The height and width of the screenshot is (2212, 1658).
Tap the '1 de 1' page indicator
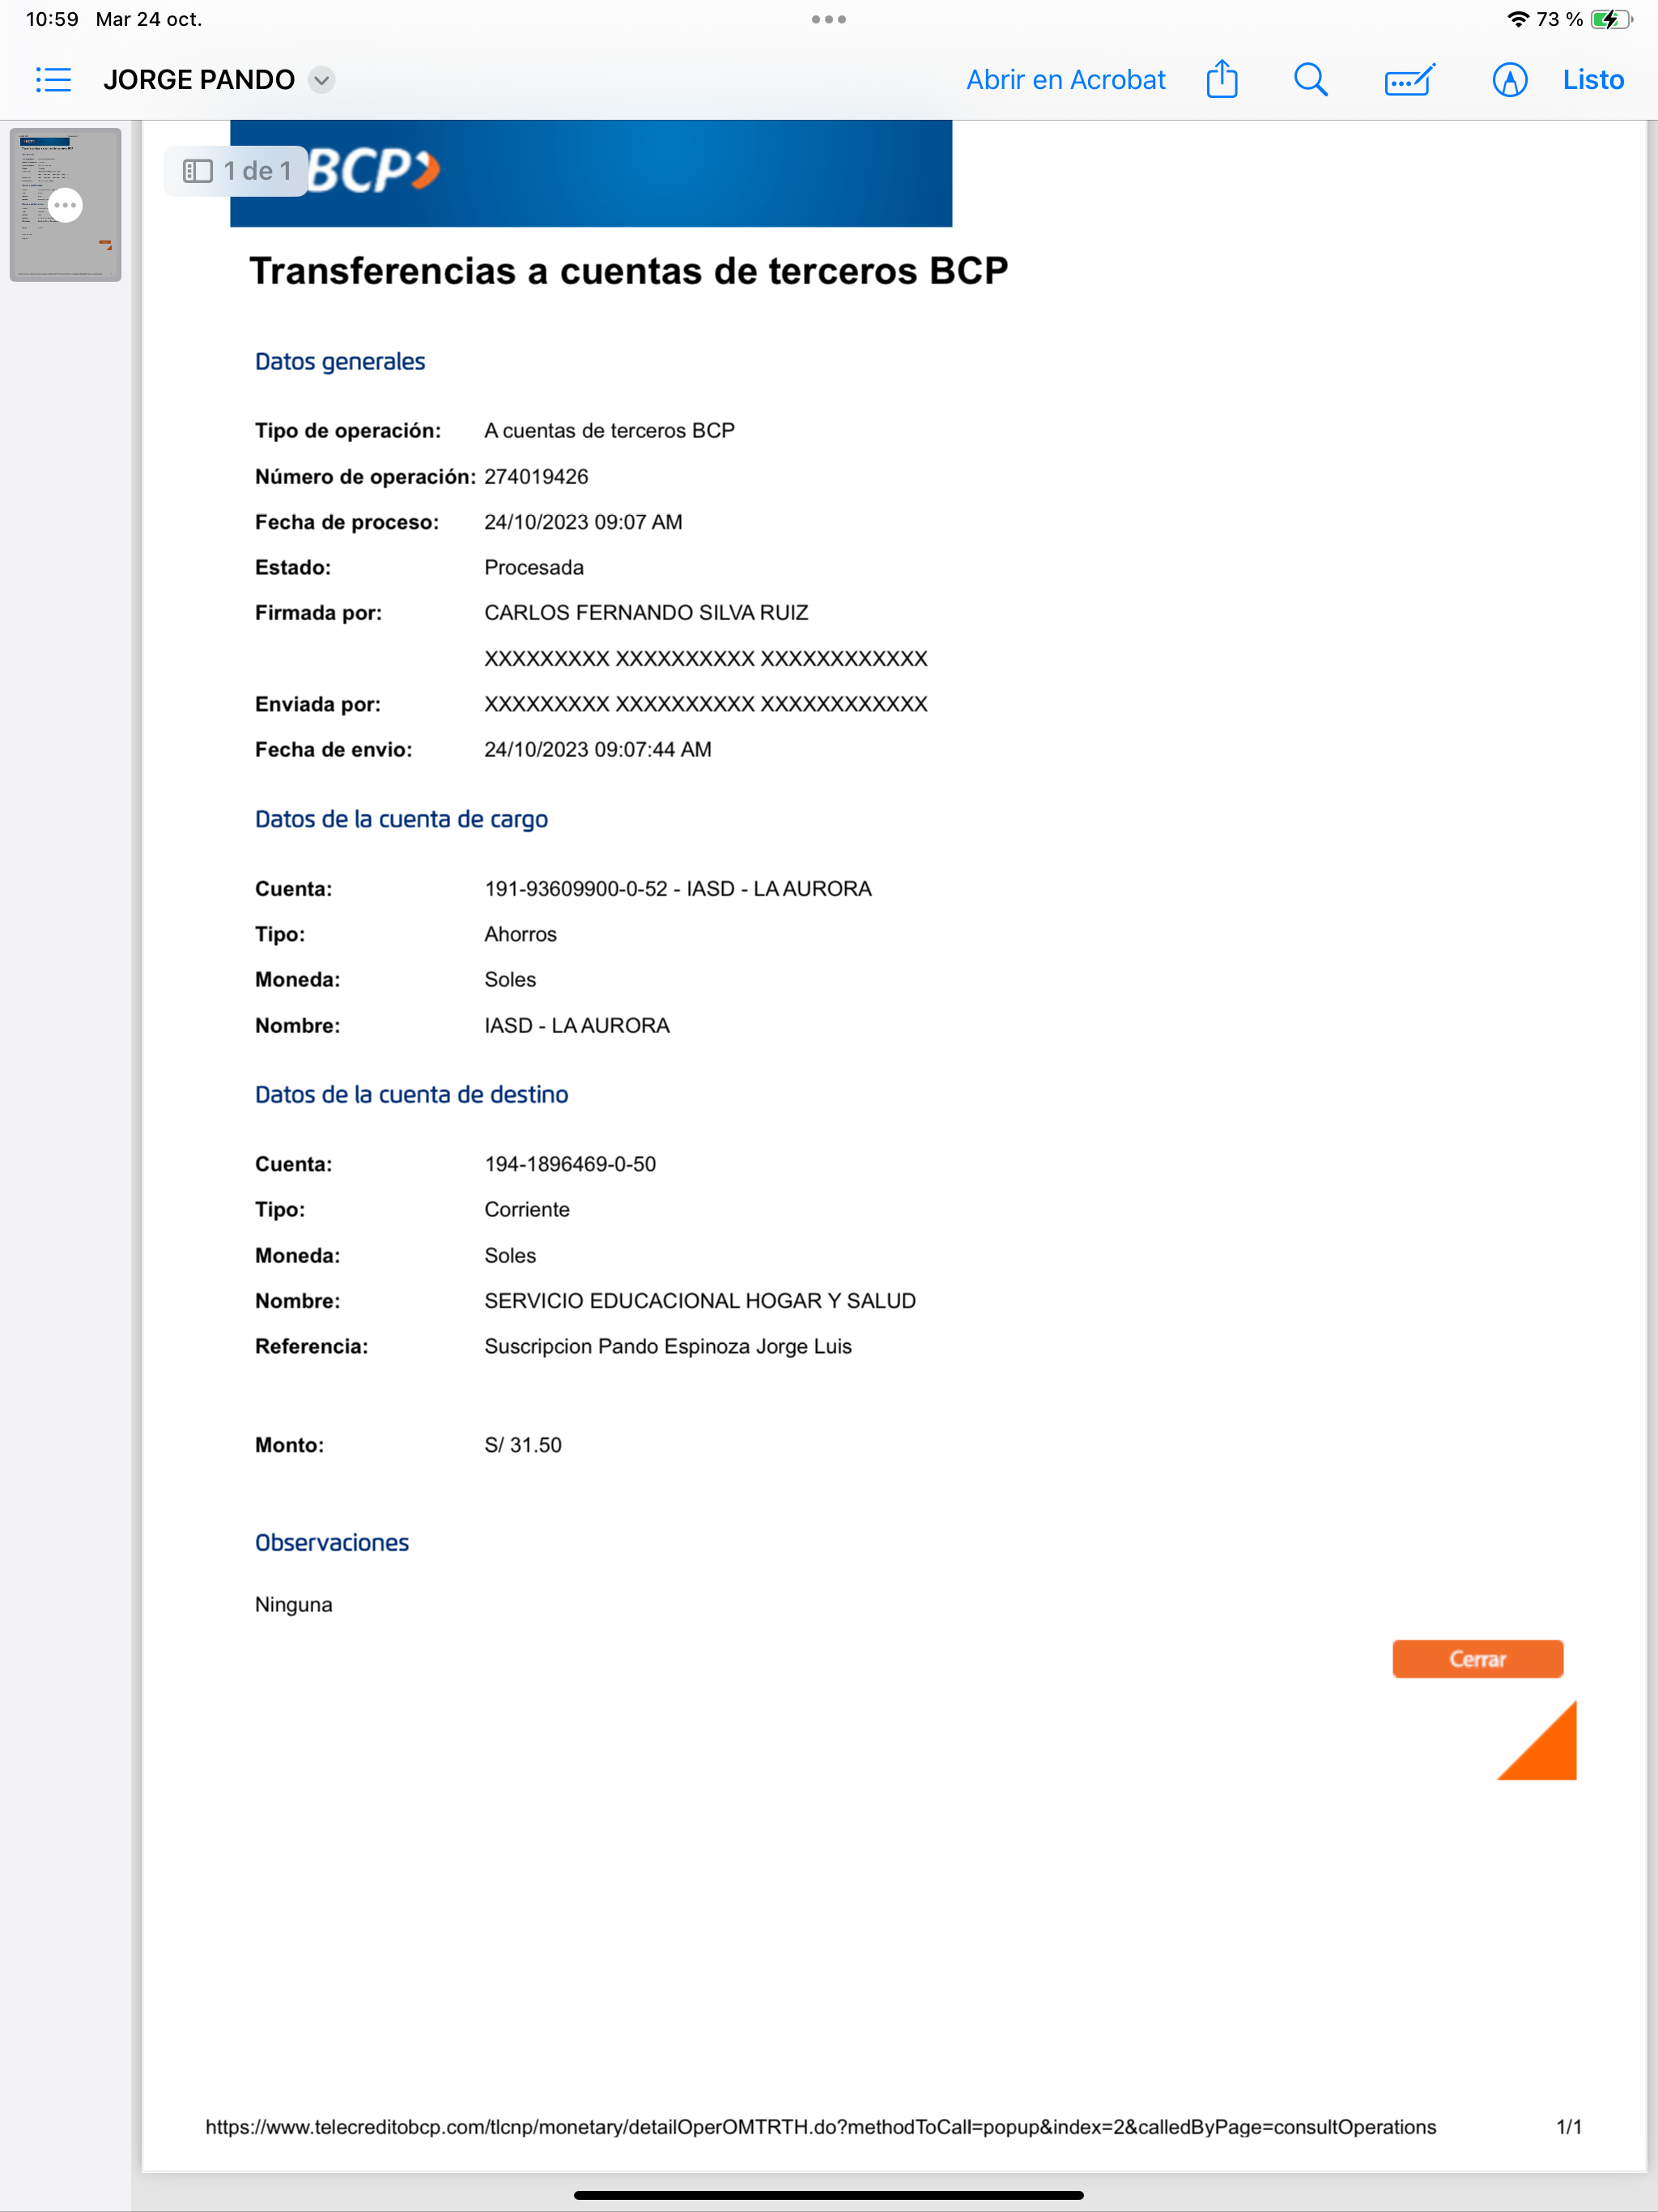pyautogui.click(x=257, y=171)
